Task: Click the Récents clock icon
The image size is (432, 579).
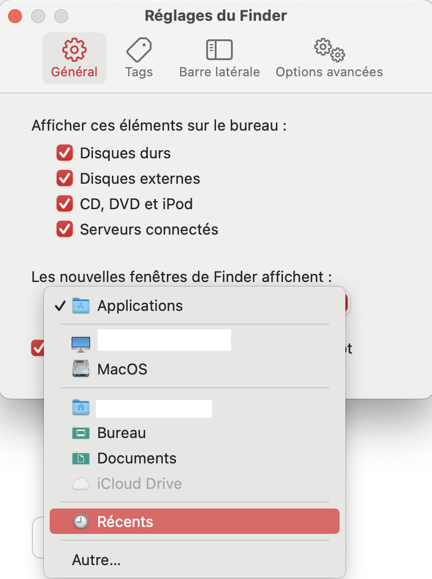Action: click(81, 522)
